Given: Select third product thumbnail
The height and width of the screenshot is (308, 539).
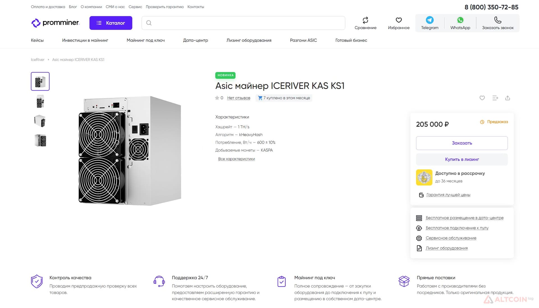Looking at the screenshot, I should click(x=40, y=121).
